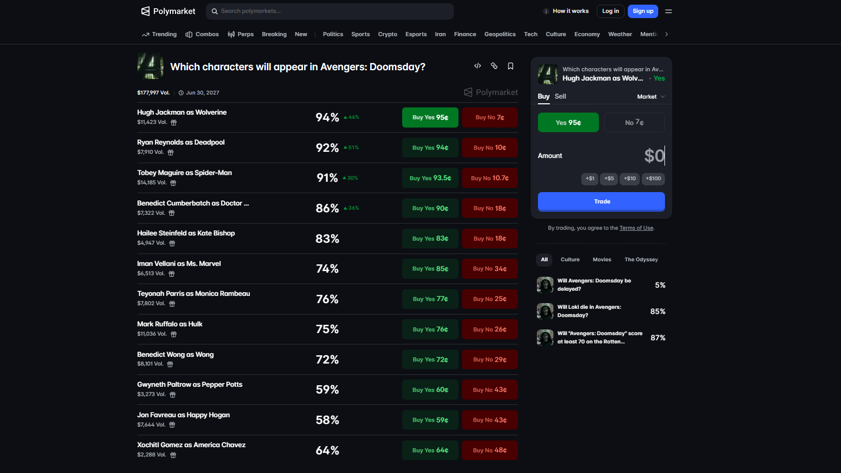Click Buy Yes 64¢ for Xochitl Gomez
841x473 pixels.
[430, 450]
